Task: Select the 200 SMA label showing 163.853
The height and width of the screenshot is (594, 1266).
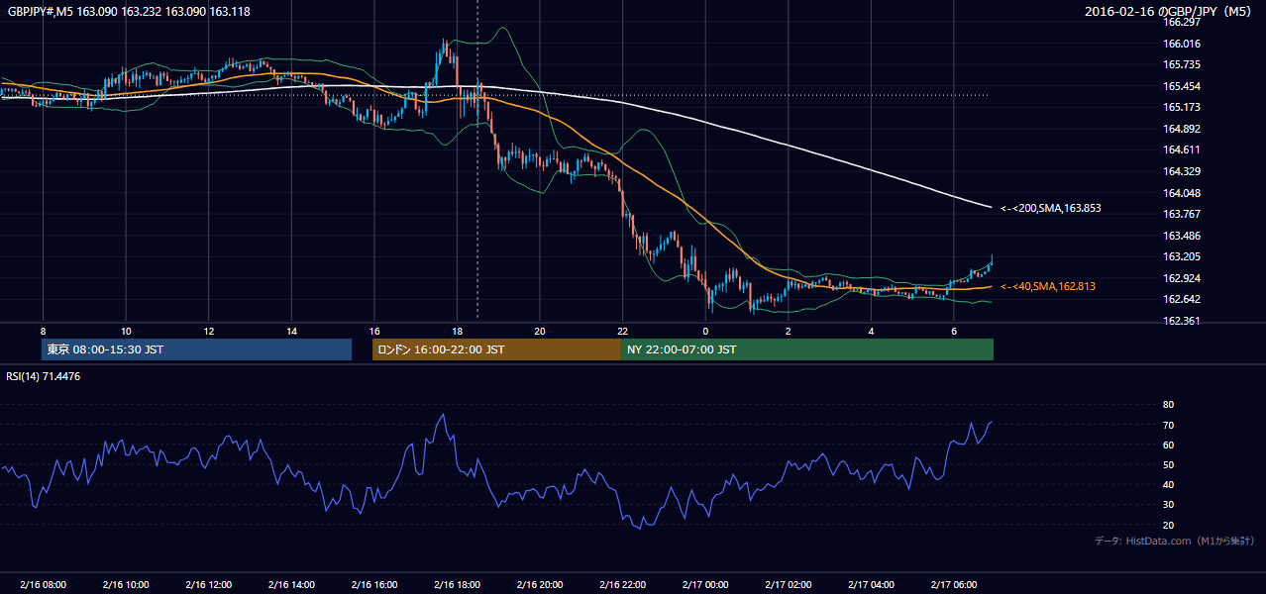Action: [x=1051, y=208]
